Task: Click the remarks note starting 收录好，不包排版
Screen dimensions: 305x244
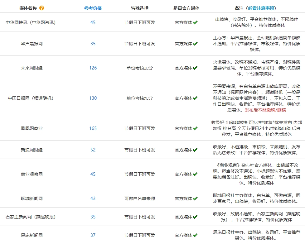Action: coord(257,150)
